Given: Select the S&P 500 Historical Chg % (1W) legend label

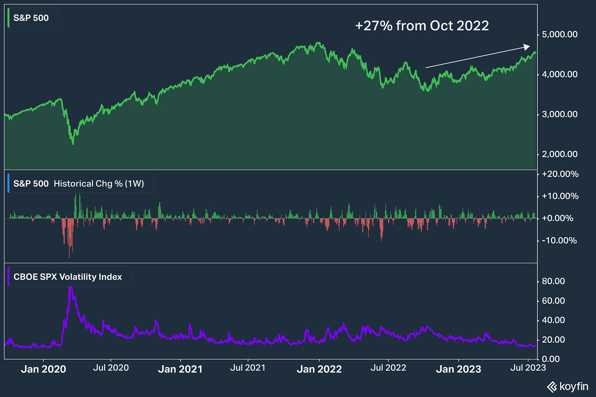Looking at the screenshot, I should pyautogui.click(x=79, y=184).
